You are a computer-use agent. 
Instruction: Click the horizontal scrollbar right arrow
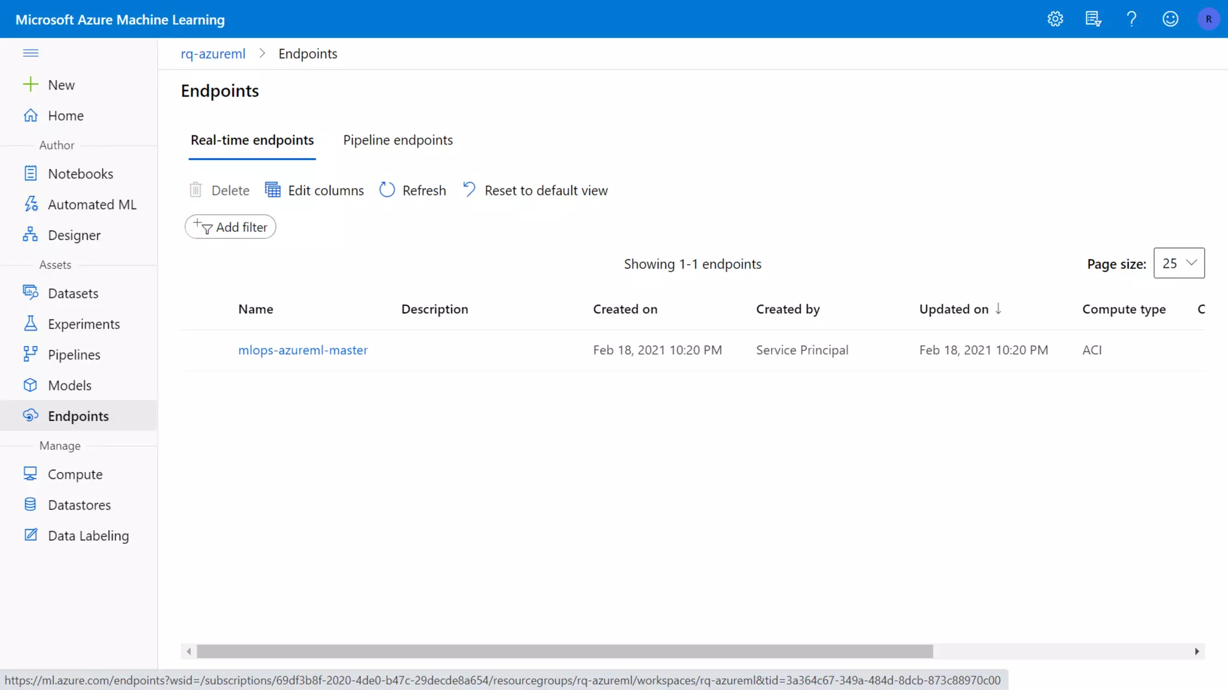pos(1196,651)
